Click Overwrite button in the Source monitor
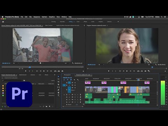This screenshot has width=168, height=126. click(59, 71)
